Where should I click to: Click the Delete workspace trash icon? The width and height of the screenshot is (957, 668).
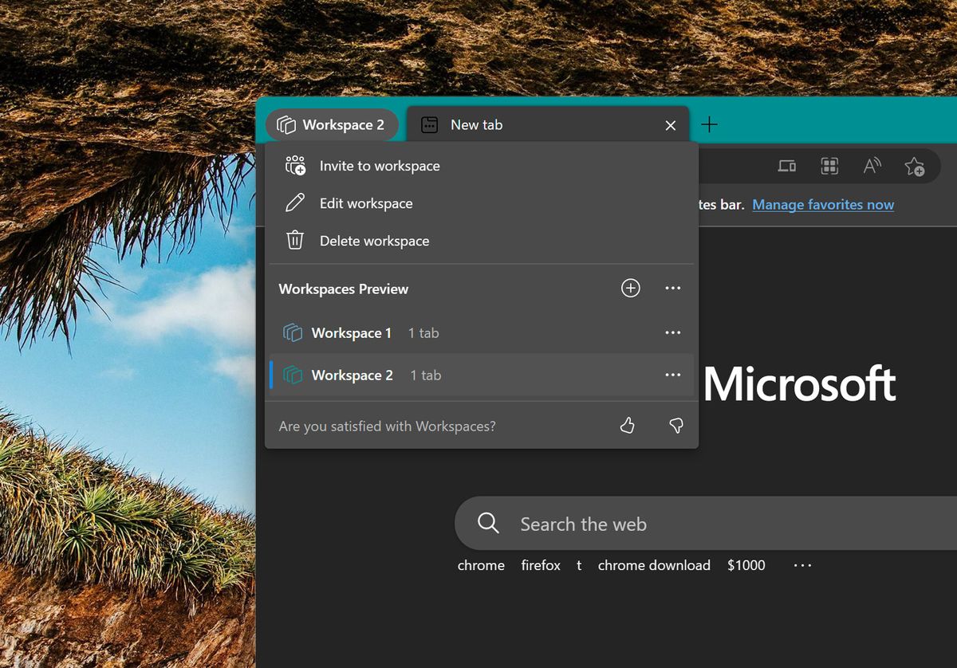tap(295, 241)
